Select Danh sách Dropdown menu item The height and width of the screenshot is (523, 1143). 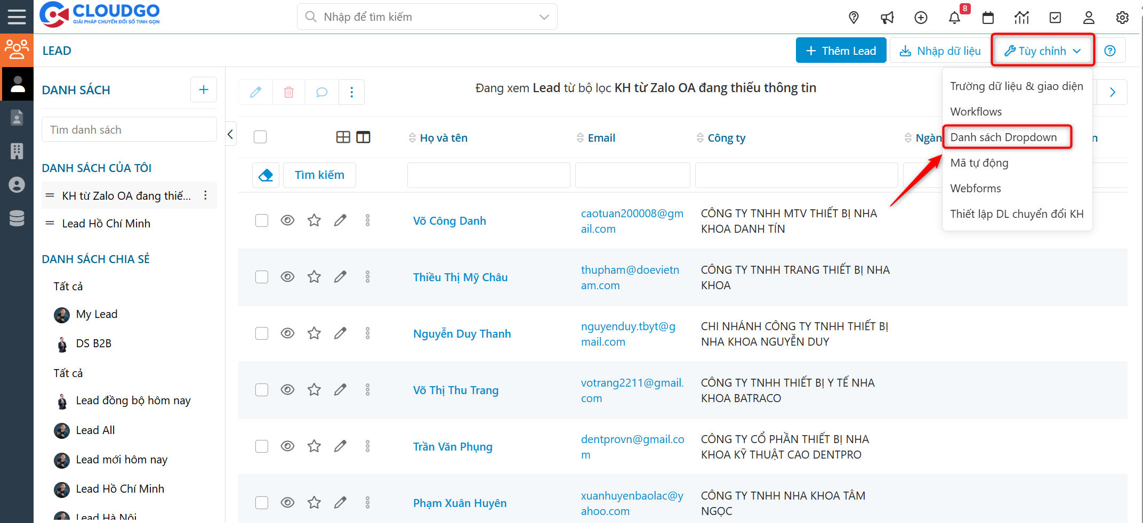tap(1003, 137)
